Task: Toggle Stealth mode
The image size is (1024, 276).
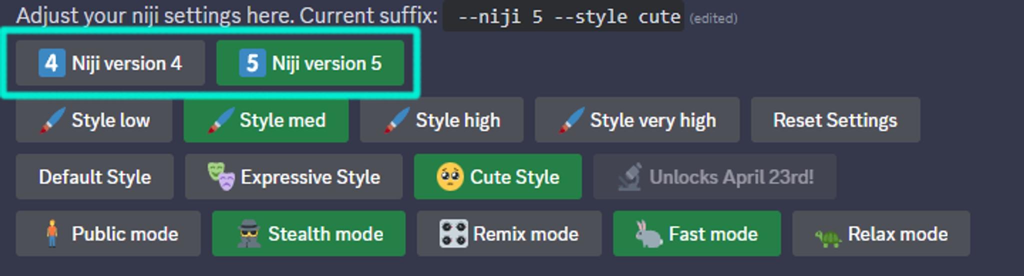Action: pyautogui.click(x=308, y=233)
